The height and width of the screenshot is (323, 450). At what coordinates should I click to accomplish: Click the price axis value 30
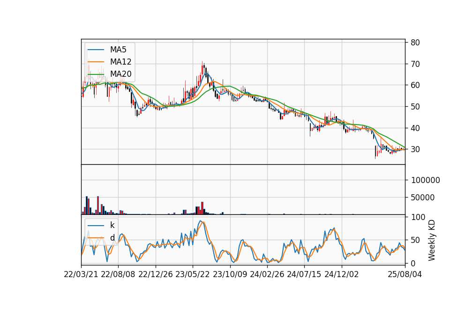(x=415, y=149)
